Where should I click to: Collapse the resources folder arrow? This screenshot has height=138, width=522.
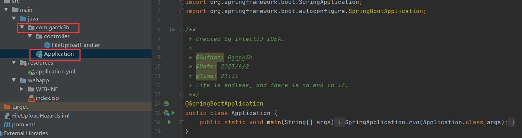[14, 63]
